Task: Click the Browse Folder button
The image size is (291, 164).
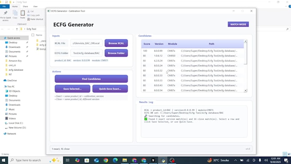Action: pyautogui.click(x=116, y=53)
